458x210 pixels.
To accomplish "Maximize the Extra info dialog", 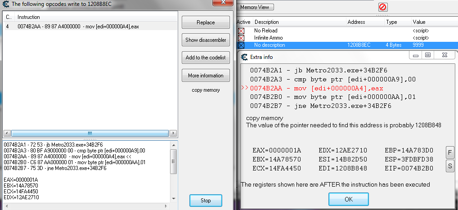I will [x=427, y=55].
